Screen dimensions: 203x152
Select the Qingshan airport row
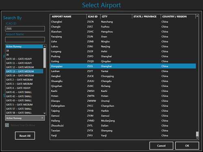coord(123,86)
